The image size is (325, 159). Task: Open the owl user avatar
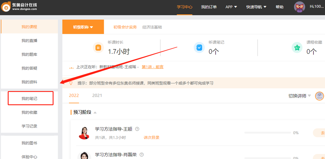pos(299,7)
